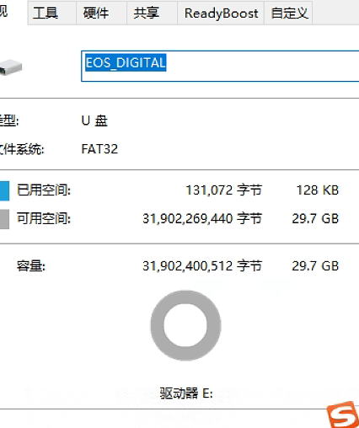Click the EOS_DIGITAL volume name field

220,66
